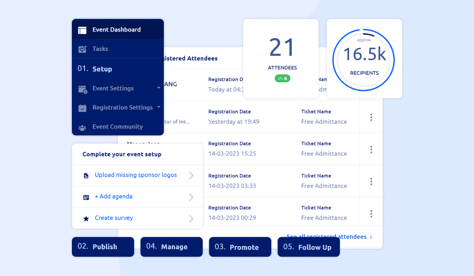Image resolution: width=474 pixels, height=276 pixels.
Task: Open the options menu for 14-03-2023 15:25 row
Action: click(371, 149)
